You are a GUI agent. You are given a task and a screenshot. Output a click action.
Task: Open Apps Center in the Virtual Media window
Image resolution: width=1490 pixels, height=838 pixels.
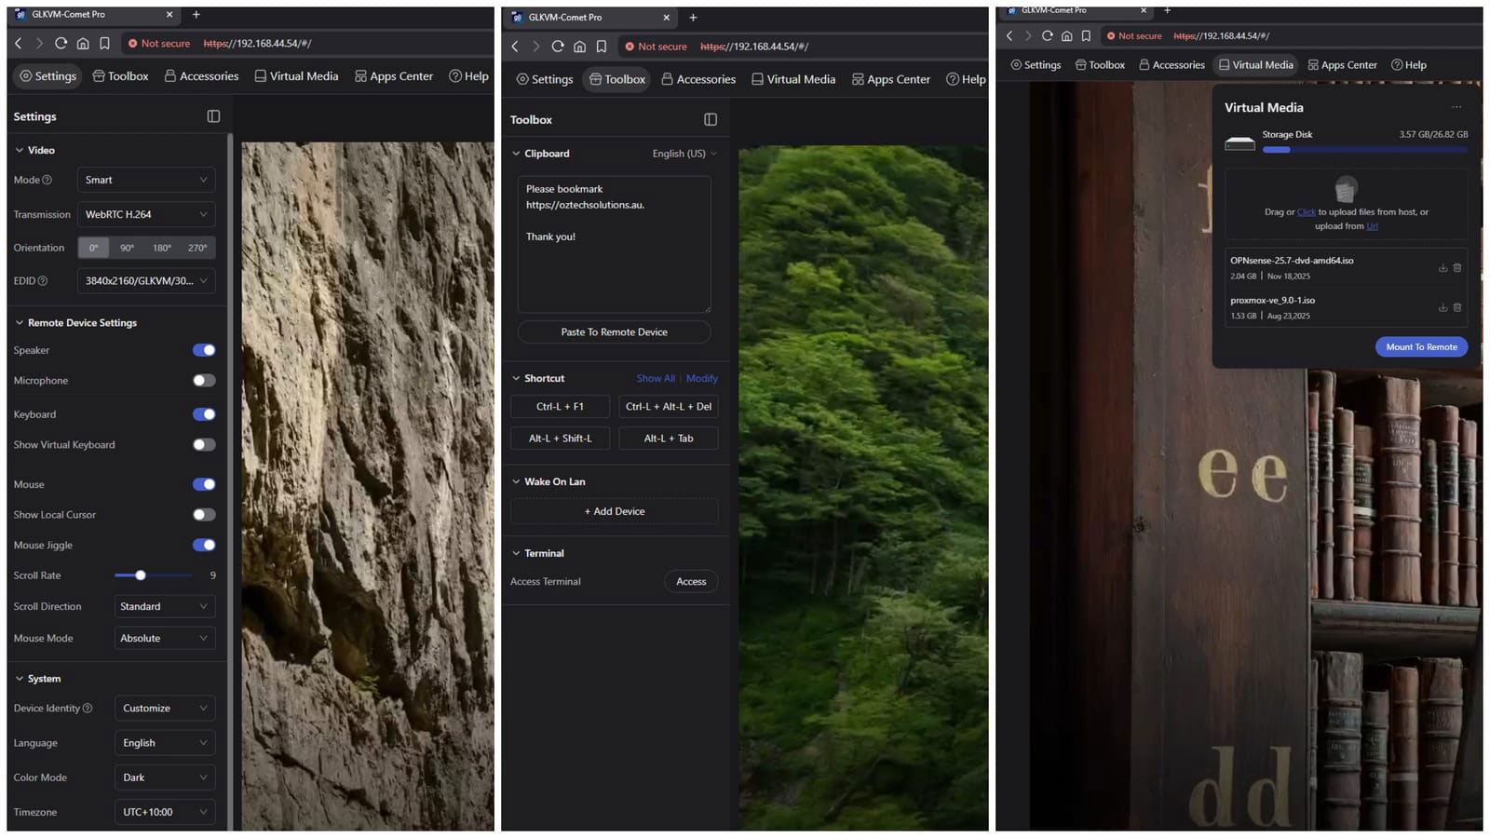pyautogui.click(x=1342, y=65)
